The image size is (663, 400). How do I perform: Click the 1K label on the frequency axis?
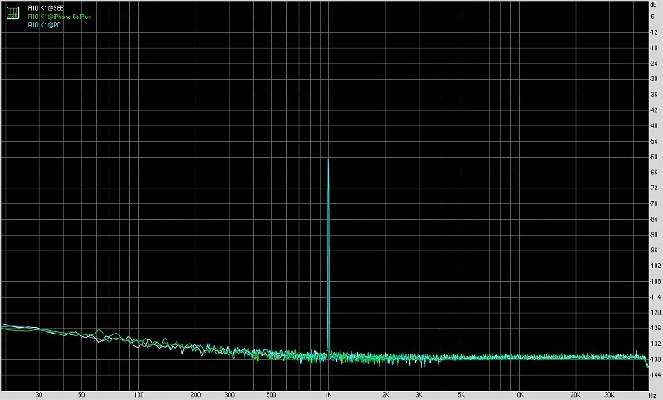click(x=329, y=395)
